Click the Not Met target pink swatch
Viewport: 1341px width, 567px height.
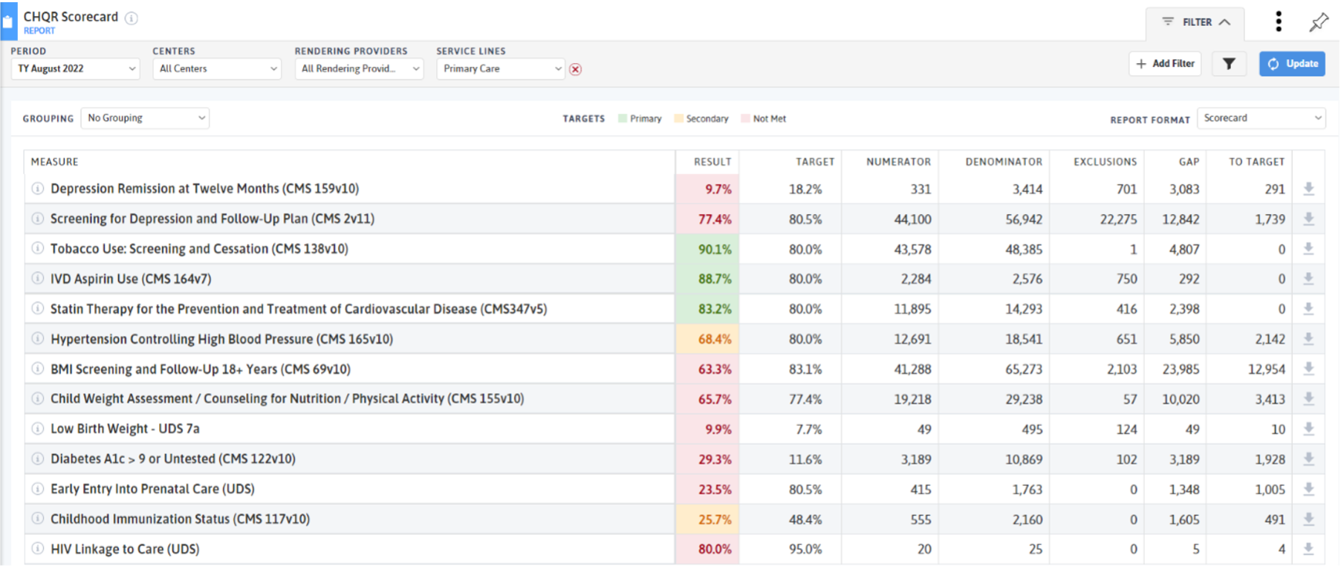[x=745, y=119]
